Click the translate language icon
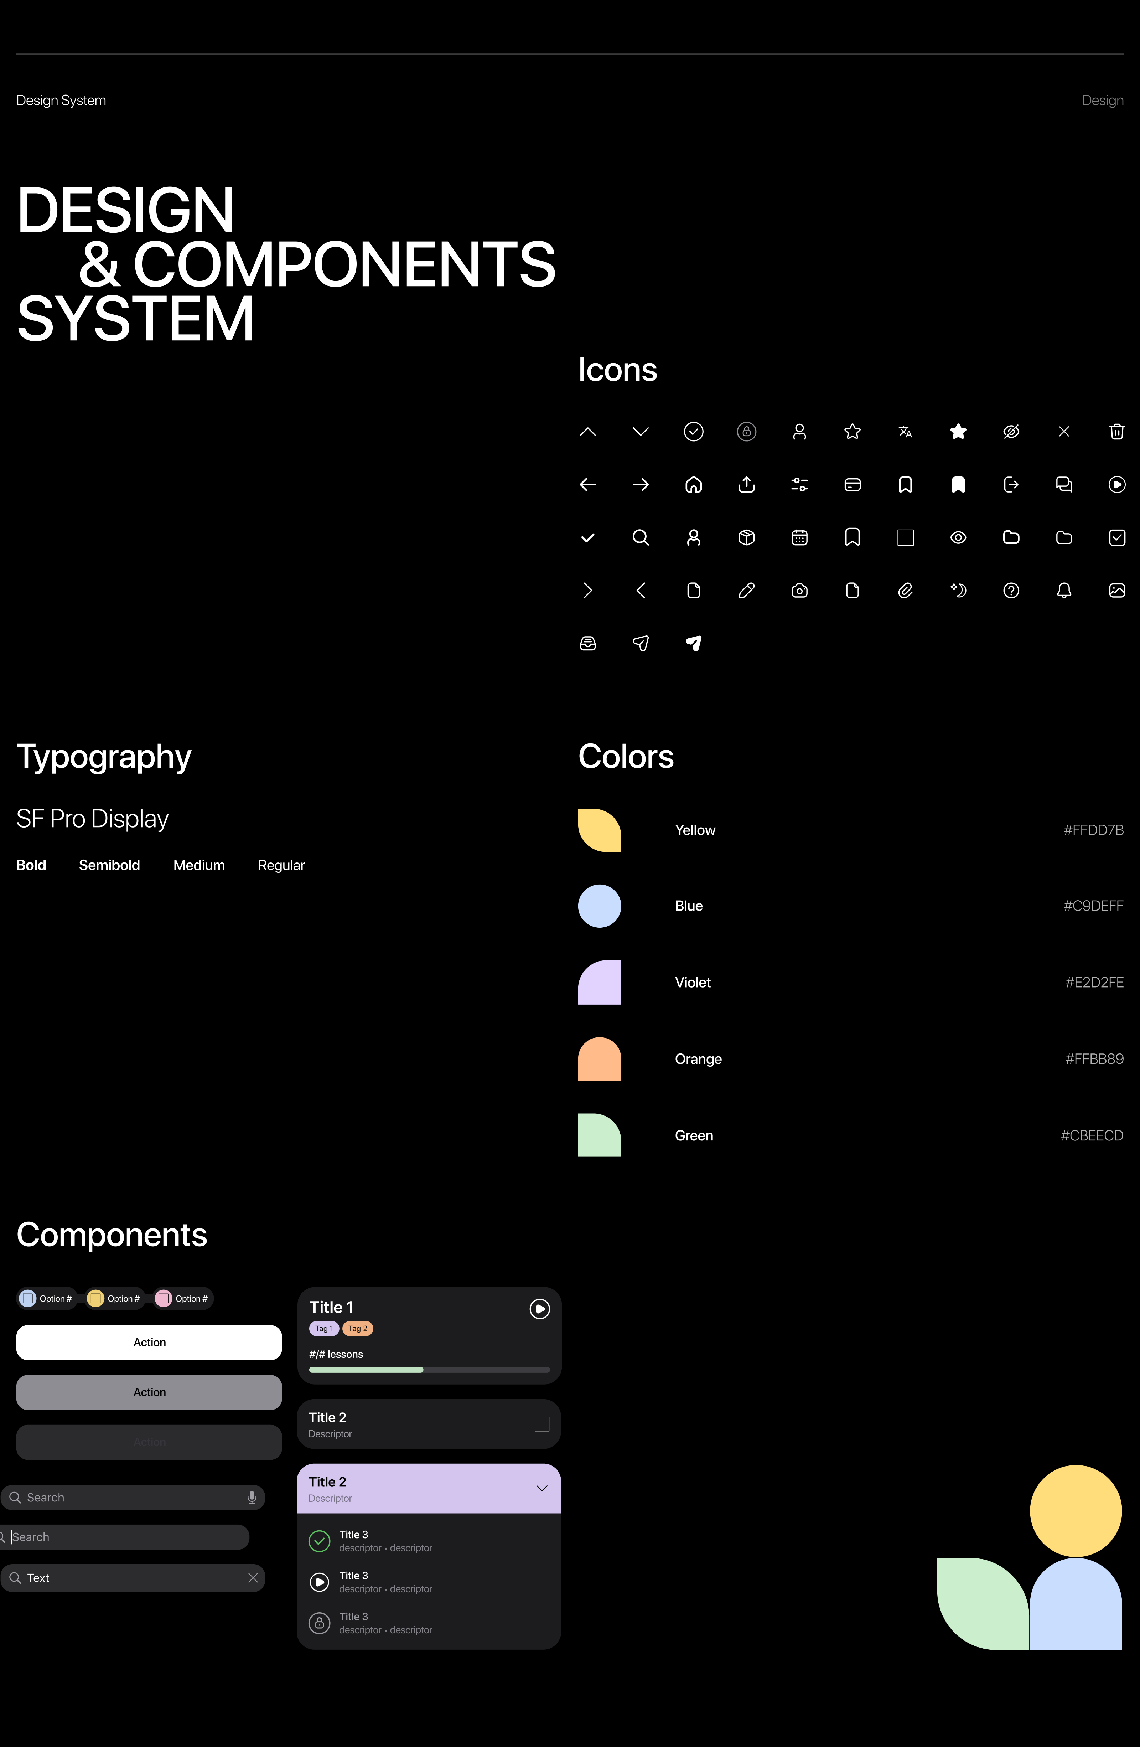 905,432
